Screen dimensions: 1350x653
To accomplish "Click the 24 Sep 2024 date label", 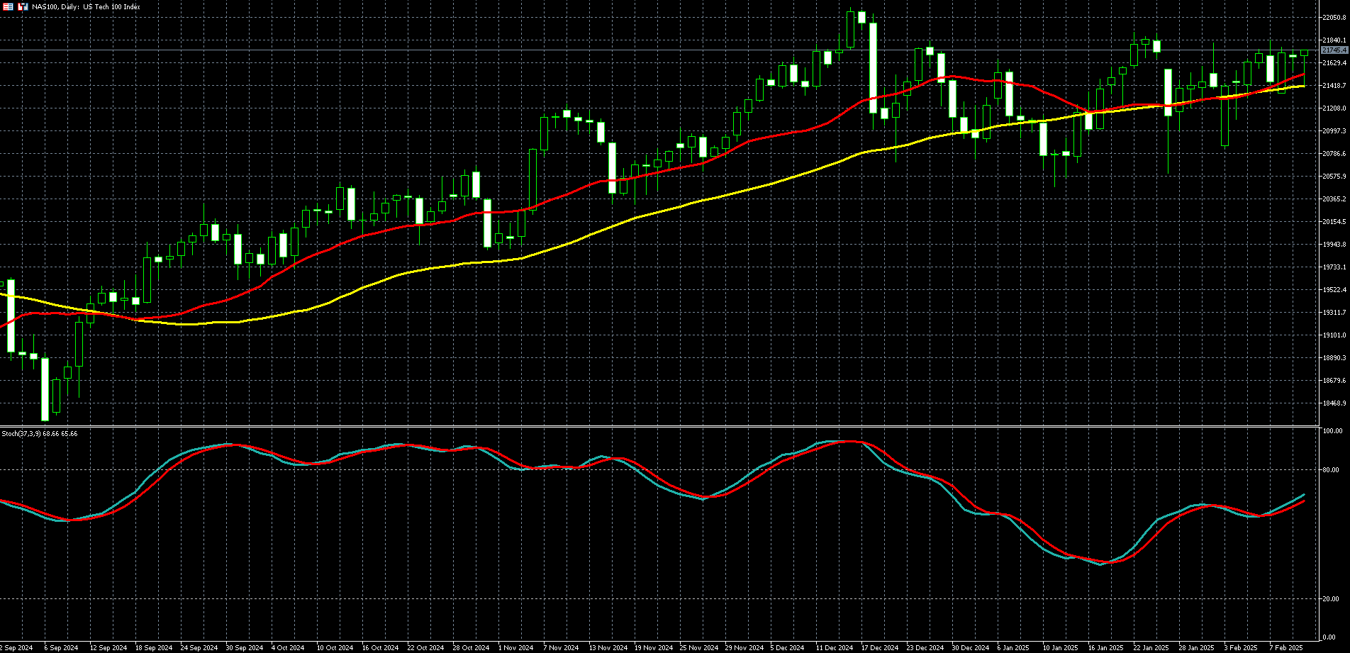I will 199,648.
